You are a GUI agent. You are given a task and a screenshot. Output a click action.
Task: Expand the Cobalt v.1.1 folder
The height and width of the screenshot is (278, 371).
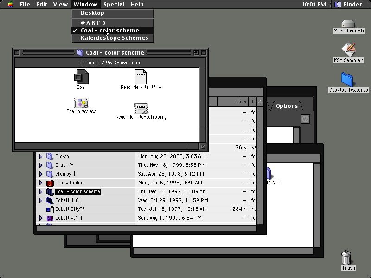click(41, 218)
